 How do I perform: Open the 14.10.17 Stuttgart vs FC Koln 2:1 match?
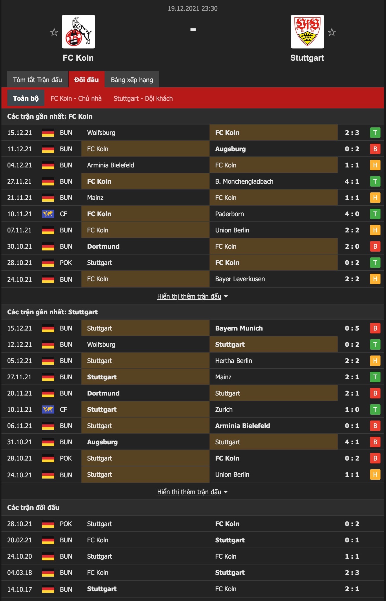pos(193,589)
